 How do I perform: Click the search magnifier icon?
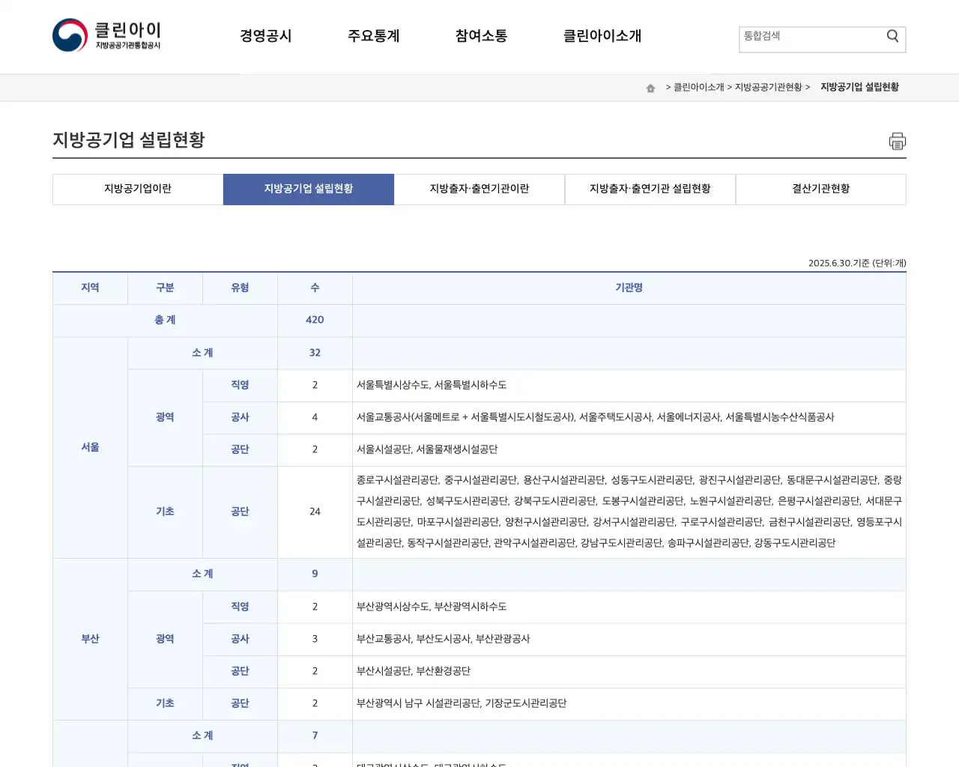[892, 35]
